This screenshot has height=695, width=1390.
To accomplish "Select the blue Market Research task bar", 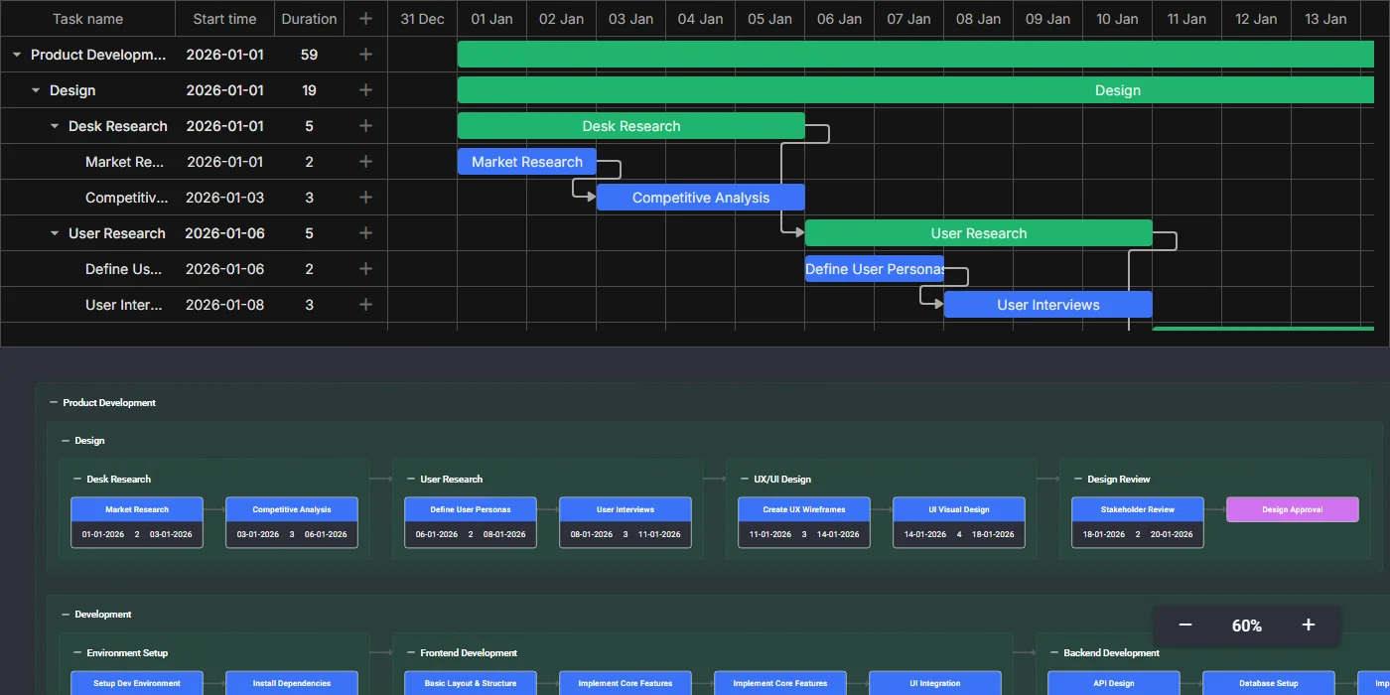I will (x=527, y=162).
